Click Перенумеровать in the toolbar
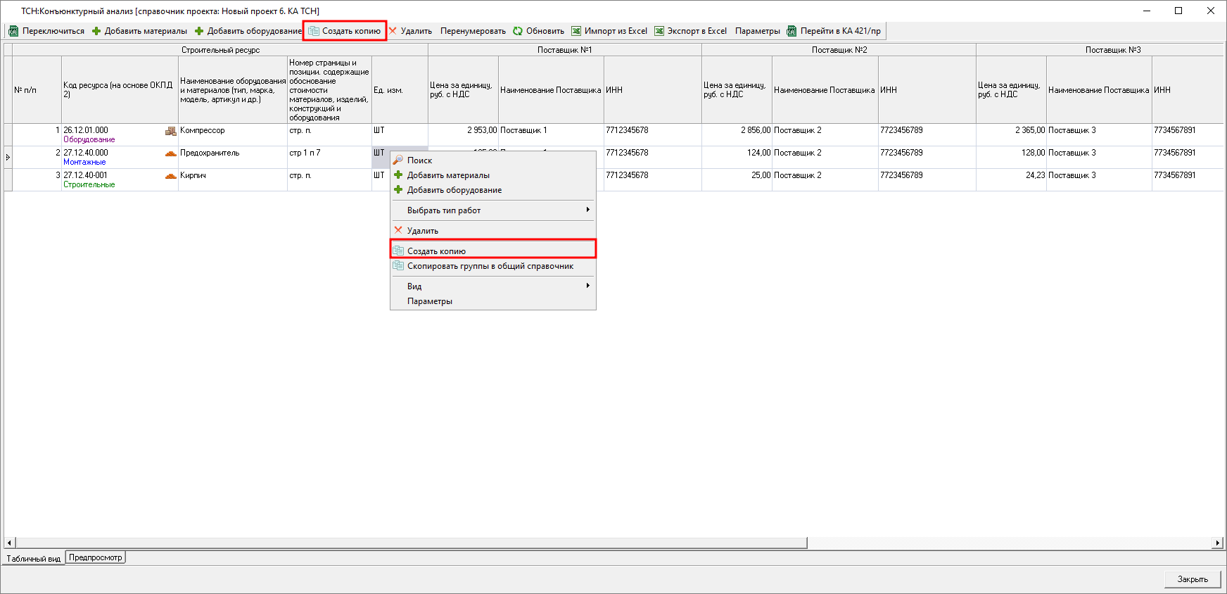 pyautogui.click(x=473, y=31)
